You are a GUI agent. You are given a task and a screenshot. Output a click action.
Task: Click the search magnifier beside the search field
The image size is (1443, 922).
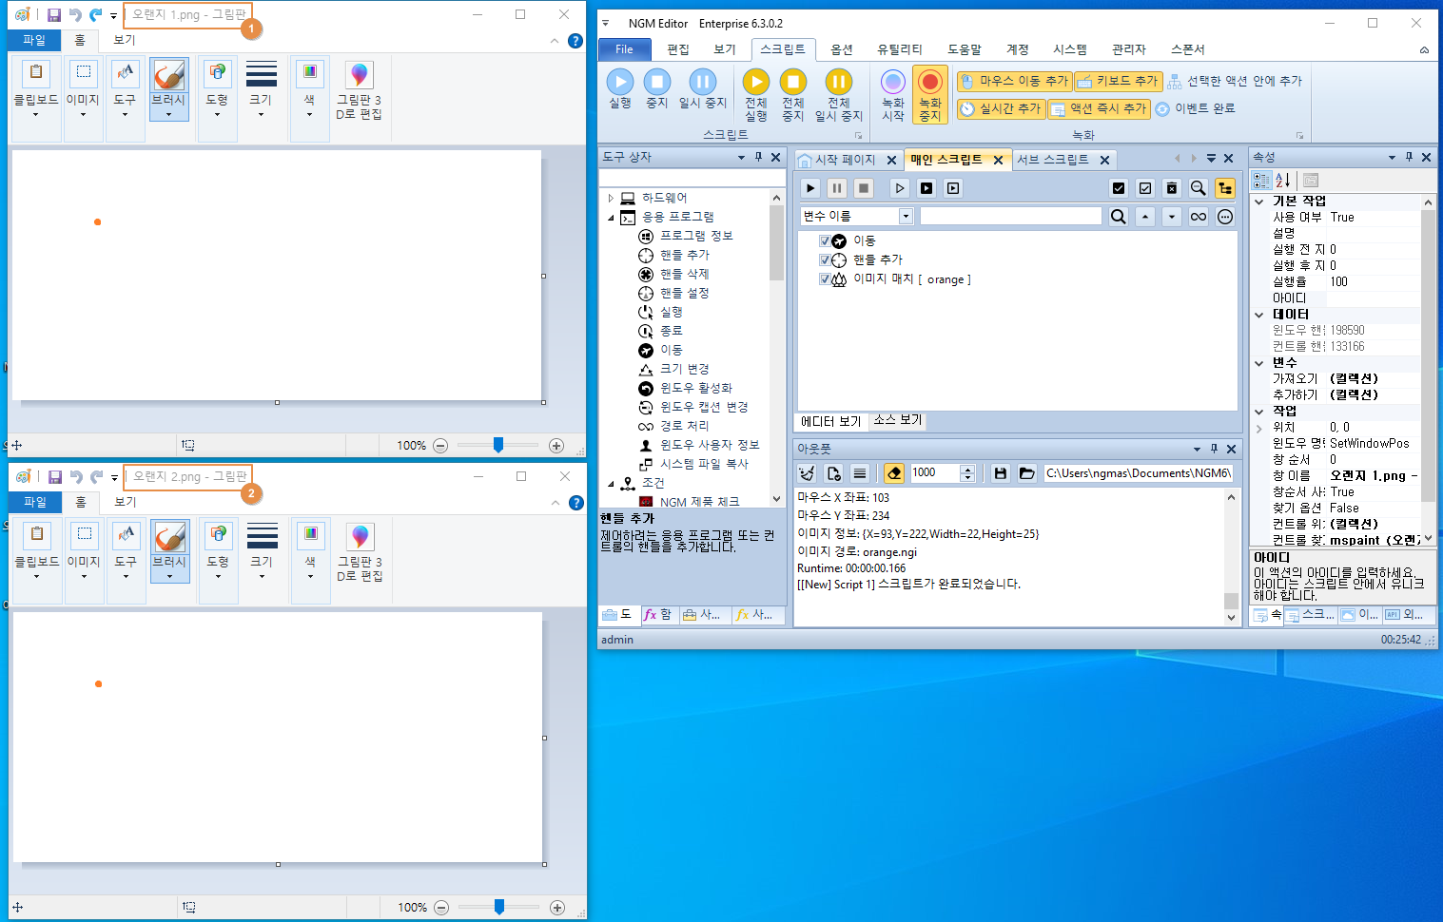coord(1119,217)
